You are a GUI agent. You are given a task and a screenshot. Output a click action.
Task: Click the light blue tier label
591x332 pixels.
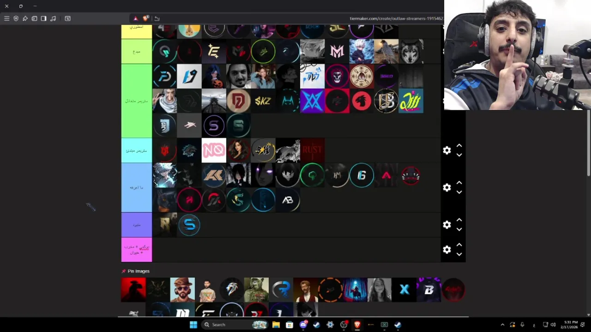click(137, 188)
